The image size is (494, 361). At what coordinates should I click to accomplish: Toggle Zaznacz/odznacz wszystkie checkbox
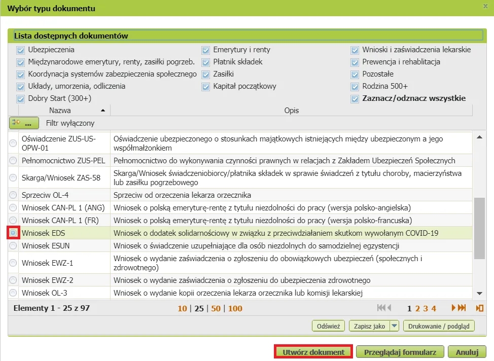(355, 98)
